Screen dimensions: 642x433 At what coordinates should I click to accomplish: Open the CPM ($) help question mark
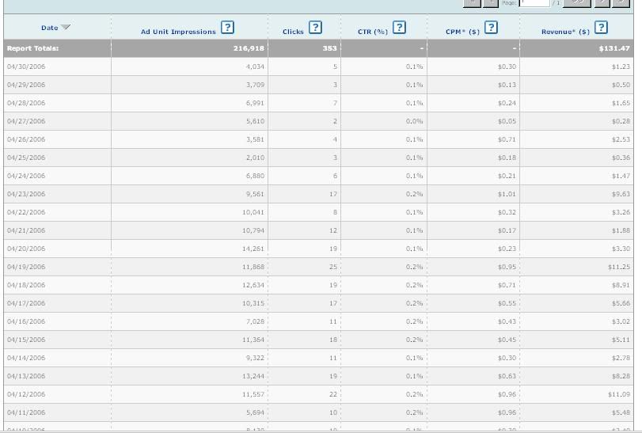[491, 28]
